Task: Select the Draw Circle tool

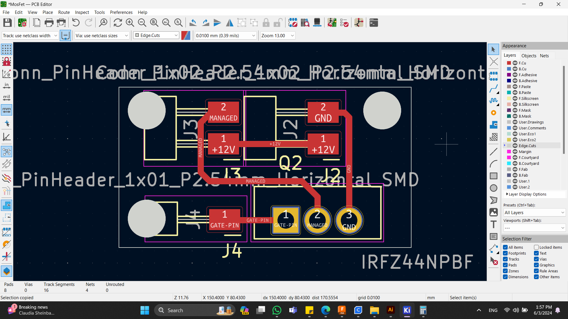Action: click(493, 188)
